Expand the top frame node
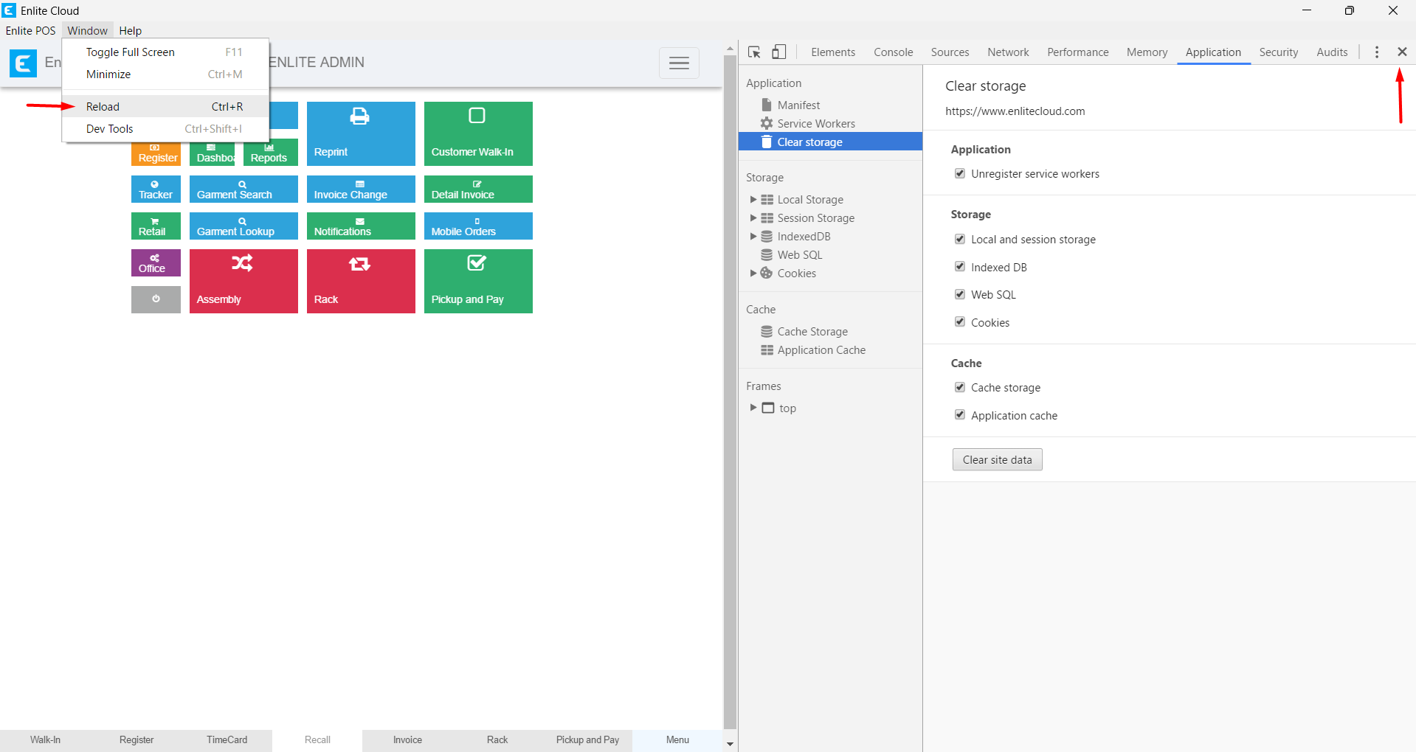Screen dimensions: 1416x752 pos(753,408)
